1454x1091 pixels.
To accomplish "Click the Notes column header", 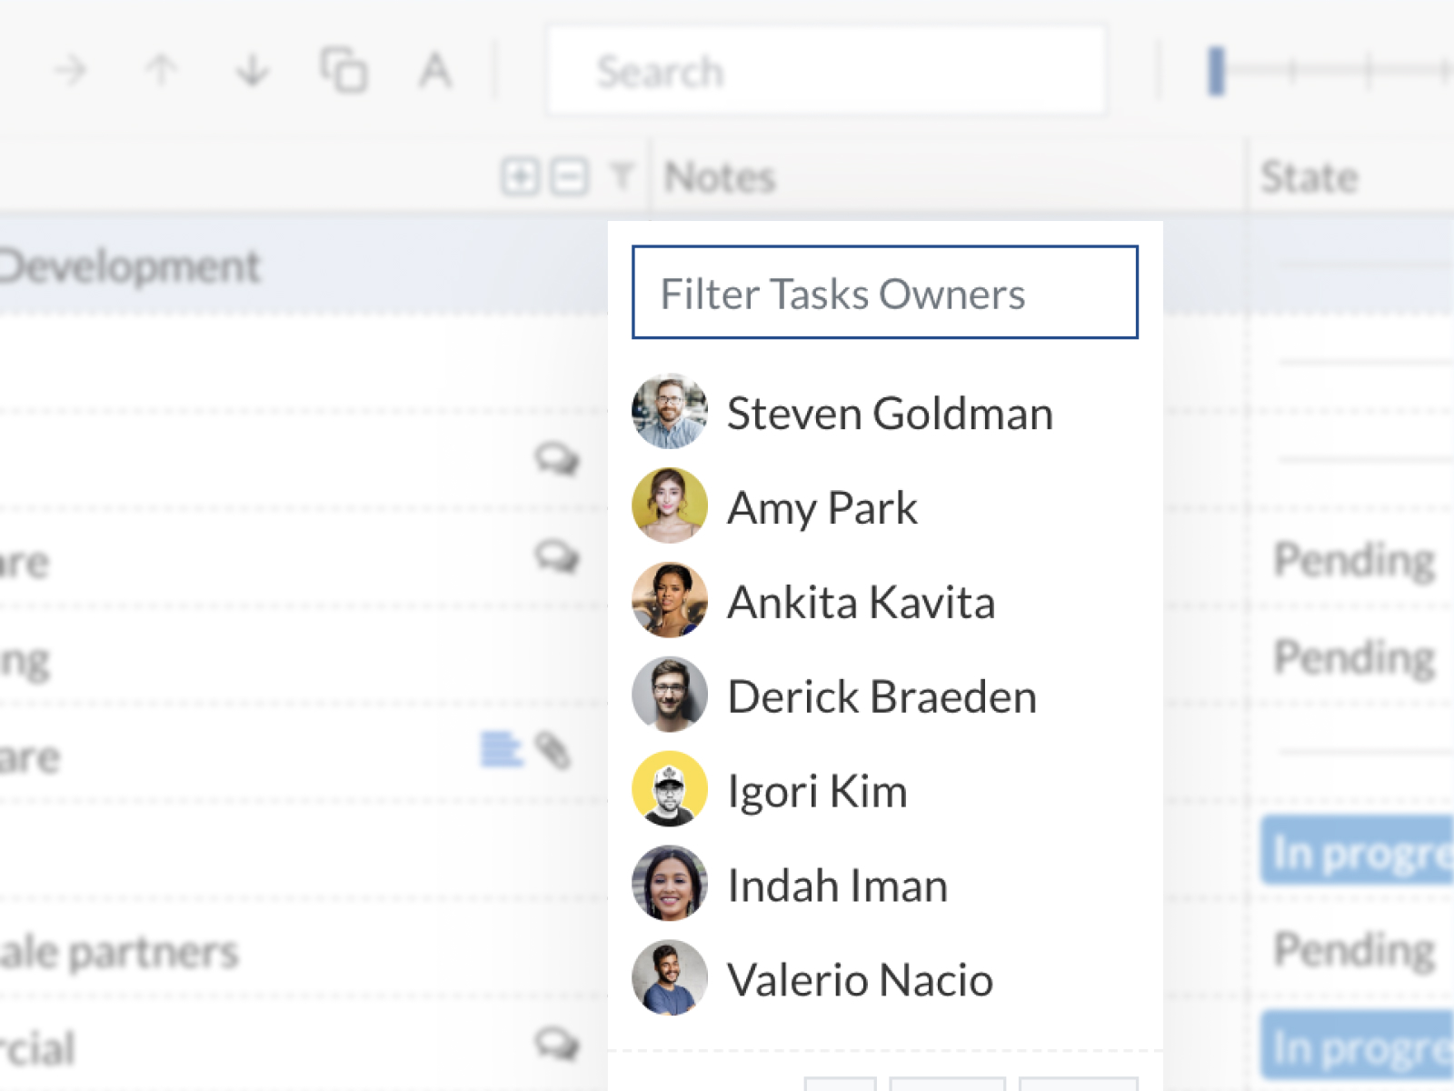I will coord(720,177).
